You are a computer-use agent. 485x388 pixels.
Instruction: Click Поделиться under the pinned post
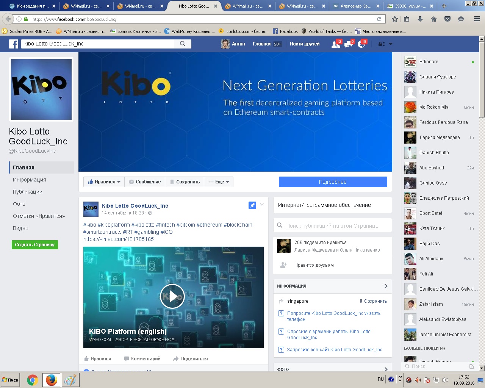point(190,358)
